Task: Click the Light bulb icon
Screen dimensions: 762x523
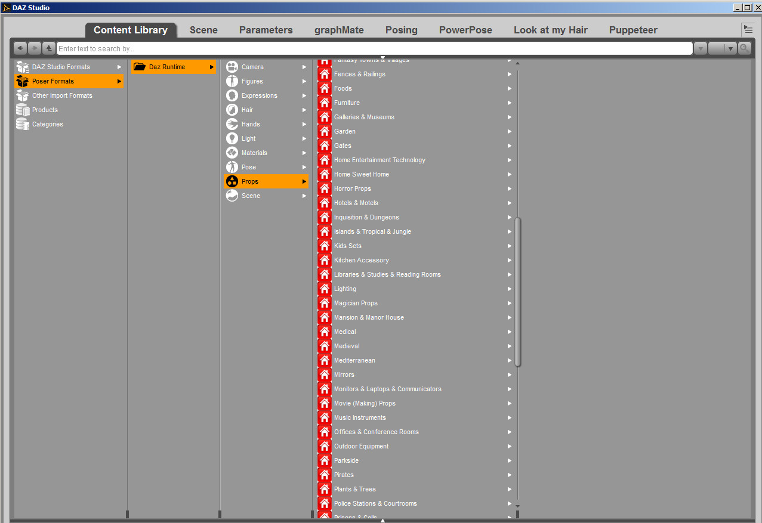Action: (232, 138)
